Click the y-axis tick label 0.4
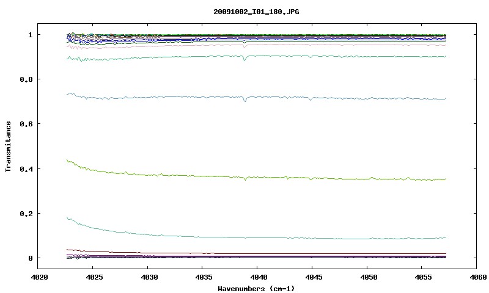The image size is (489, 293). (26, 169)
